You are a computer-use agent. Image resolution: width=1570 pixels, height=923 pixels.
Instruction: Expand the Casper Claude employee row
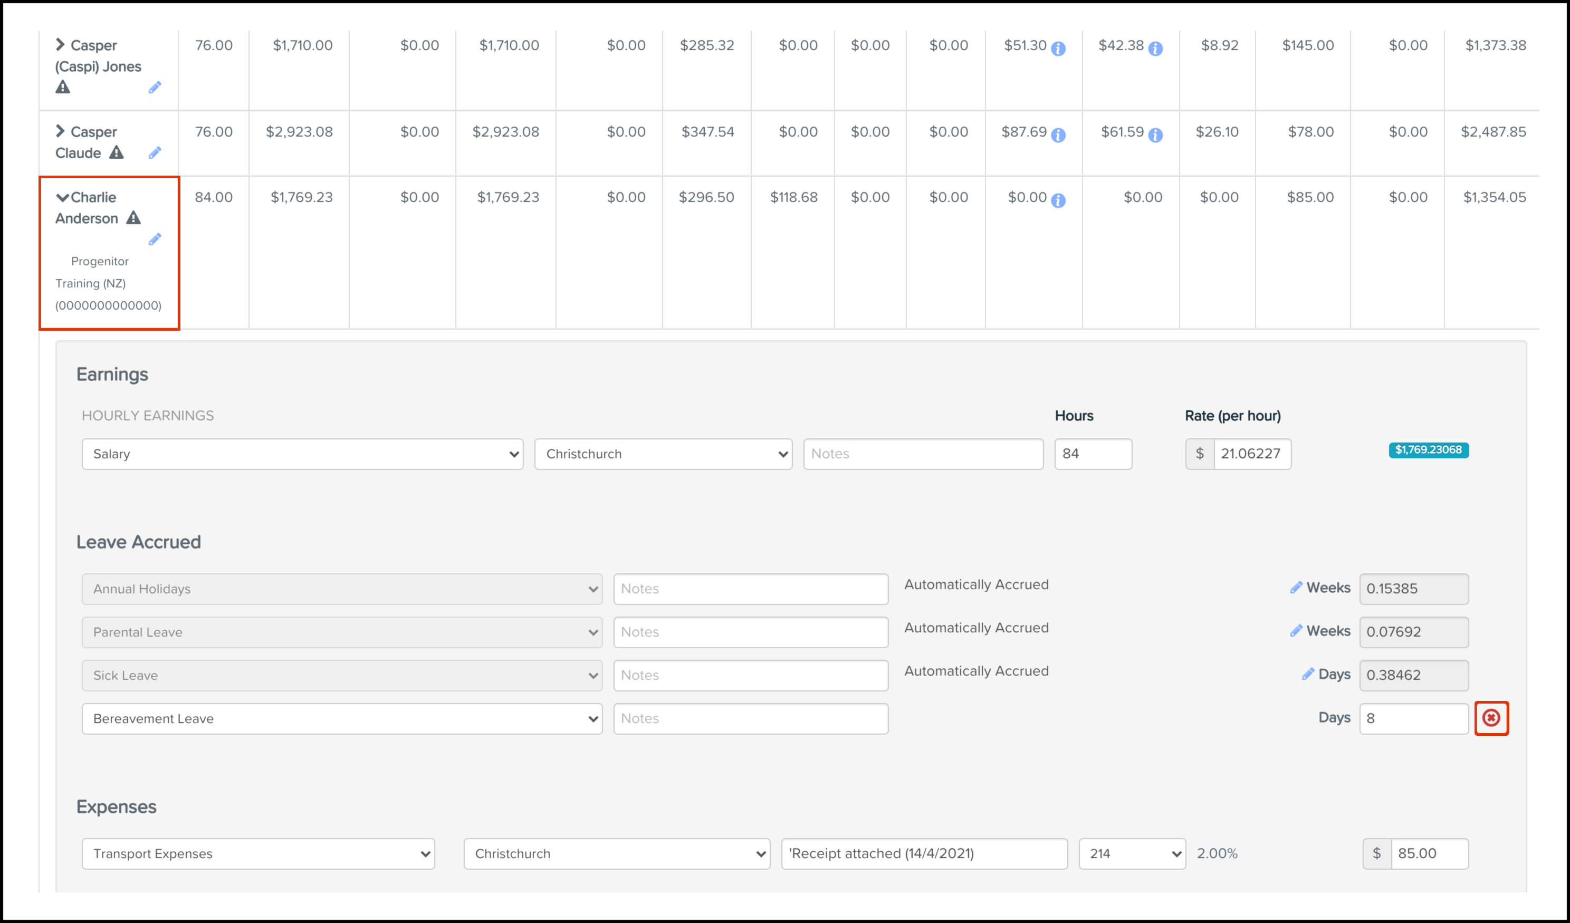61,131
